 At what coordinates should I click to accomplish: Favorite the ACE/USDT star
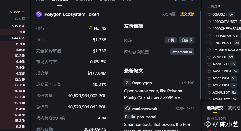[209, 85]
